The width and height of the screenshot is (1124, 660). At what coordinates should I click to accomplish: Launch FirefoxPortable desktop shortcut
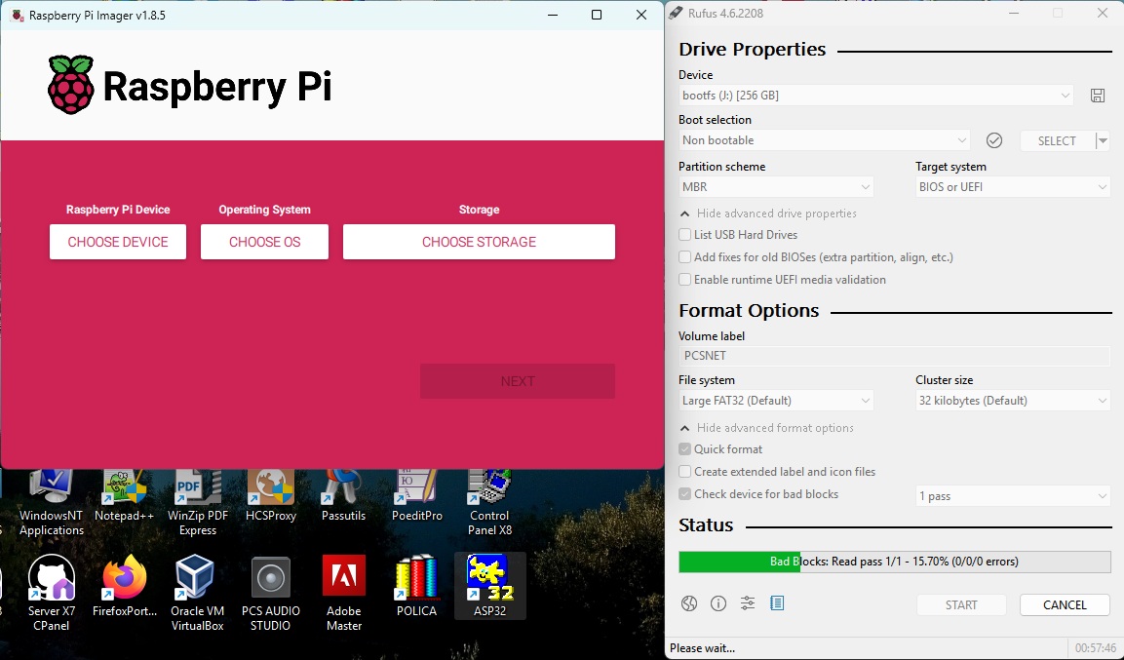coord(124,586)
